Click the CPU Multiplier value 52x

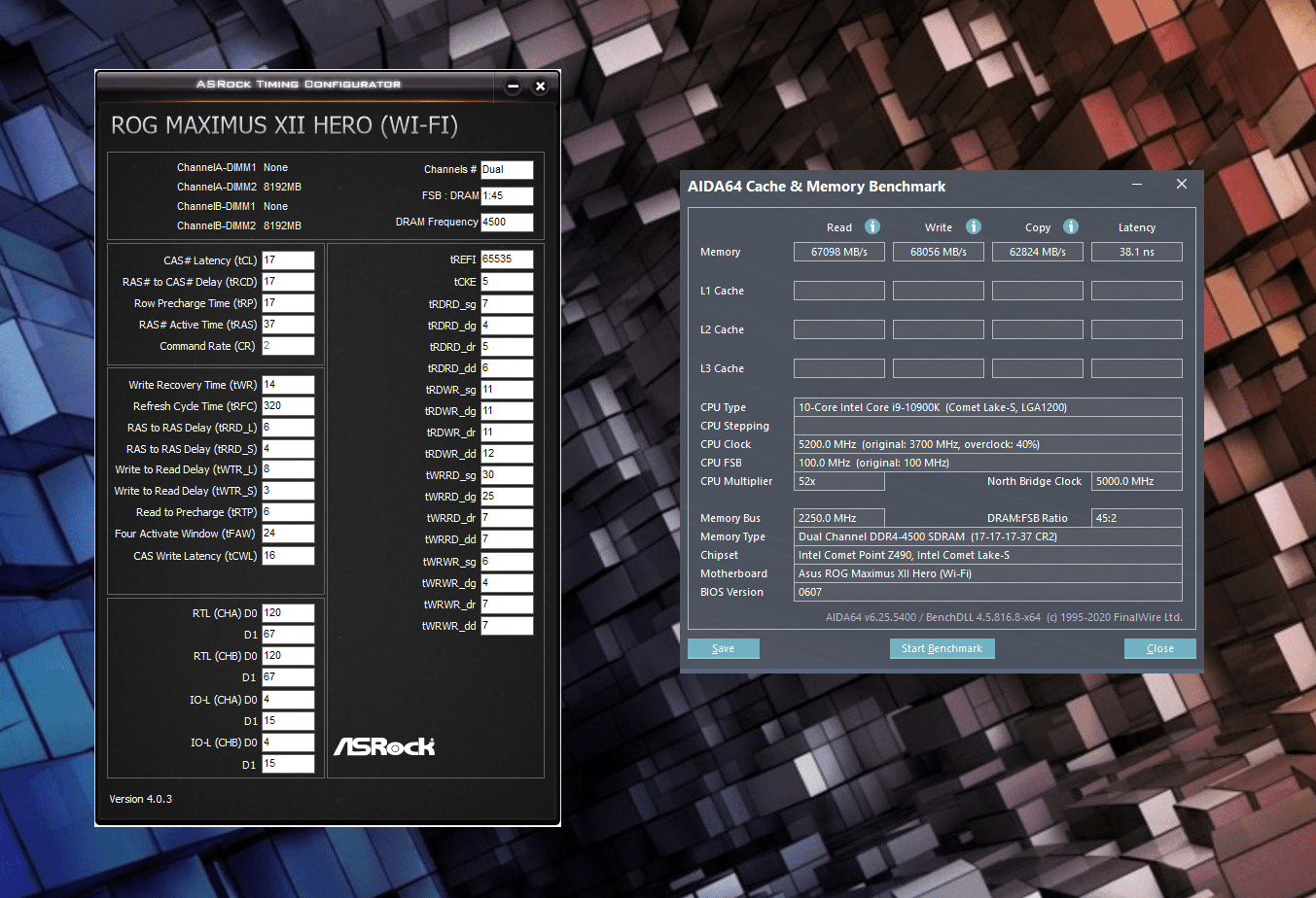[x=839, y=481]
